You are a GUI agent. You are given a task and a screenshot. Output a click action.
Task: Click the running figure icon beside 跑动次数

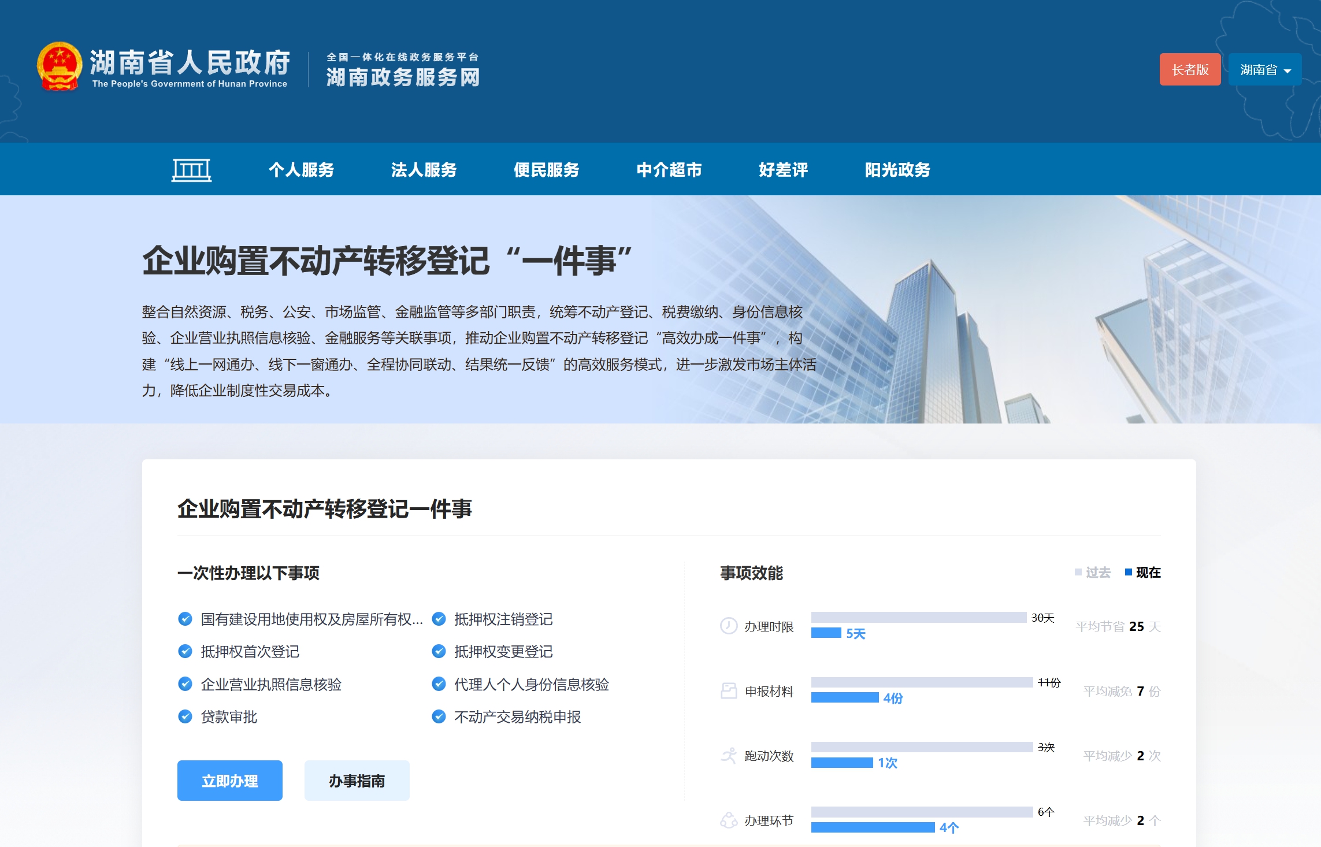pos(729,756)
